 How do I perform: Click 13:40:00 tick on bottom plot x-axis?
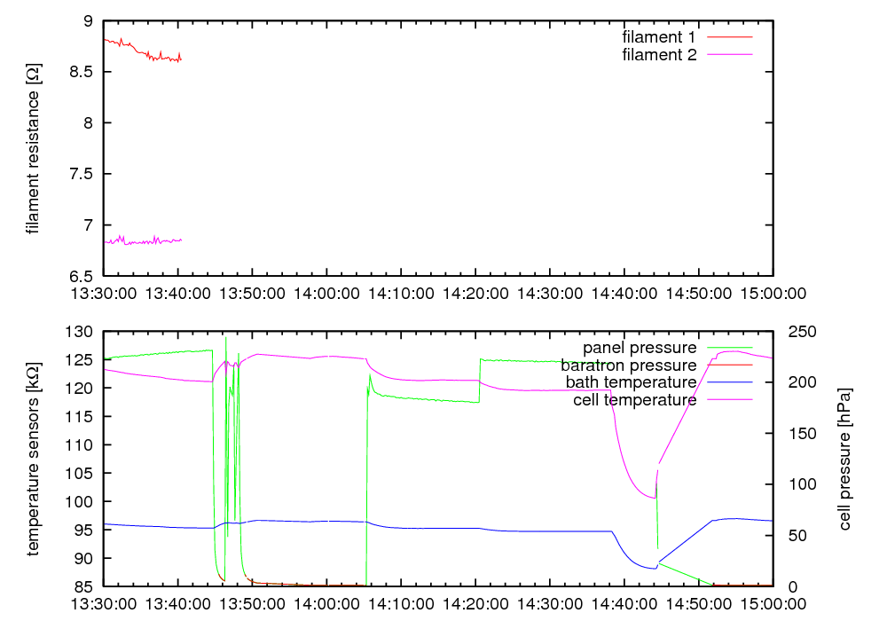178,602
